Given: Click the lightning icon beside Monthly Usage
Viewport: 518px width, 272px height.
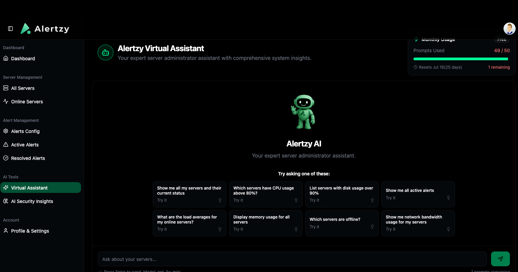Looking at the screenshot, I should tap(416, 39).
